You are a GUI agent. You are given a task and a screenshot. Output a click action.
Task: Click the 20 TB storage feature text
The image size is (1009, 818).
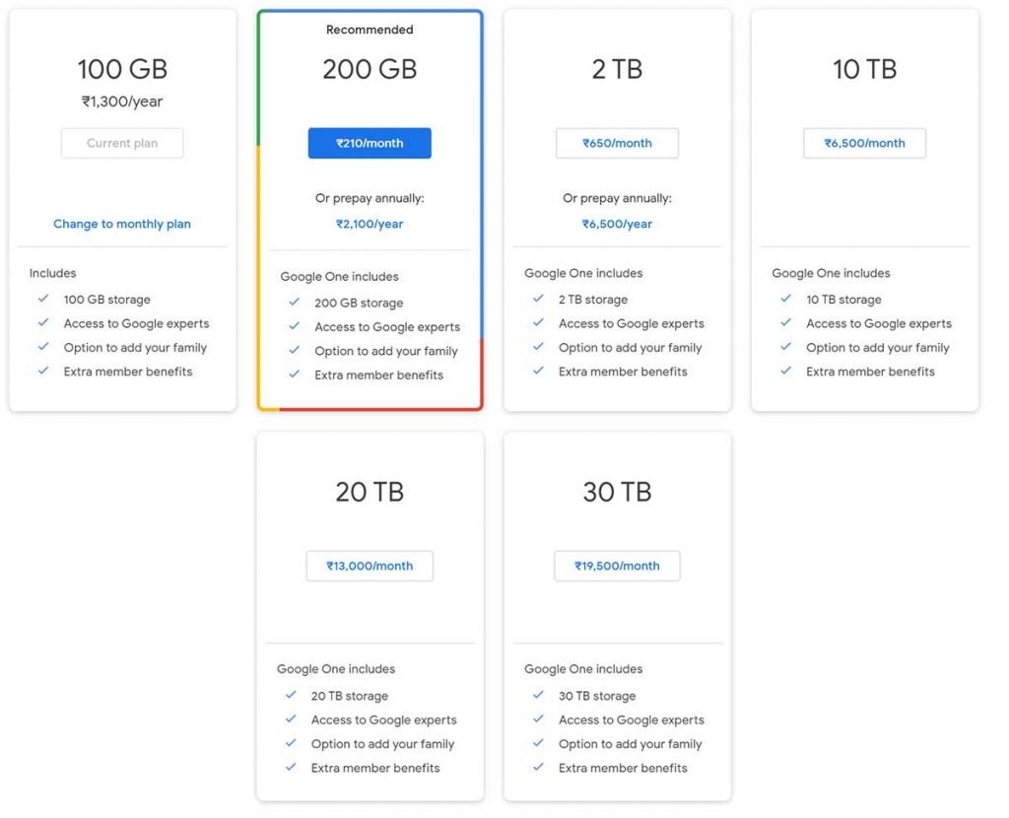tap(350, 696)
